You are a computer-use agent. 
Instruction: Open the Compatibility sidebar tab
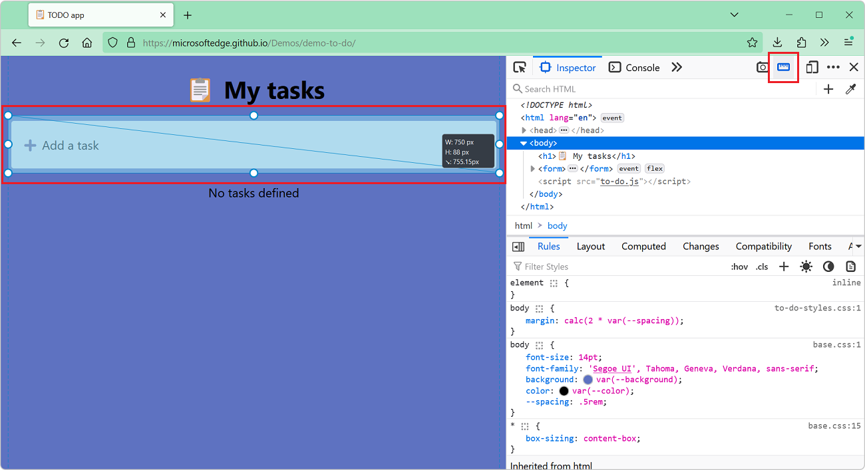click(764, 247)
